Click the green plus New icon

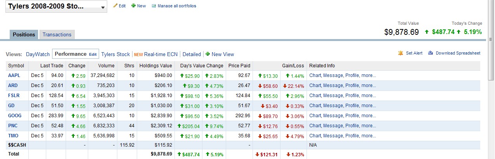point(133,6)
